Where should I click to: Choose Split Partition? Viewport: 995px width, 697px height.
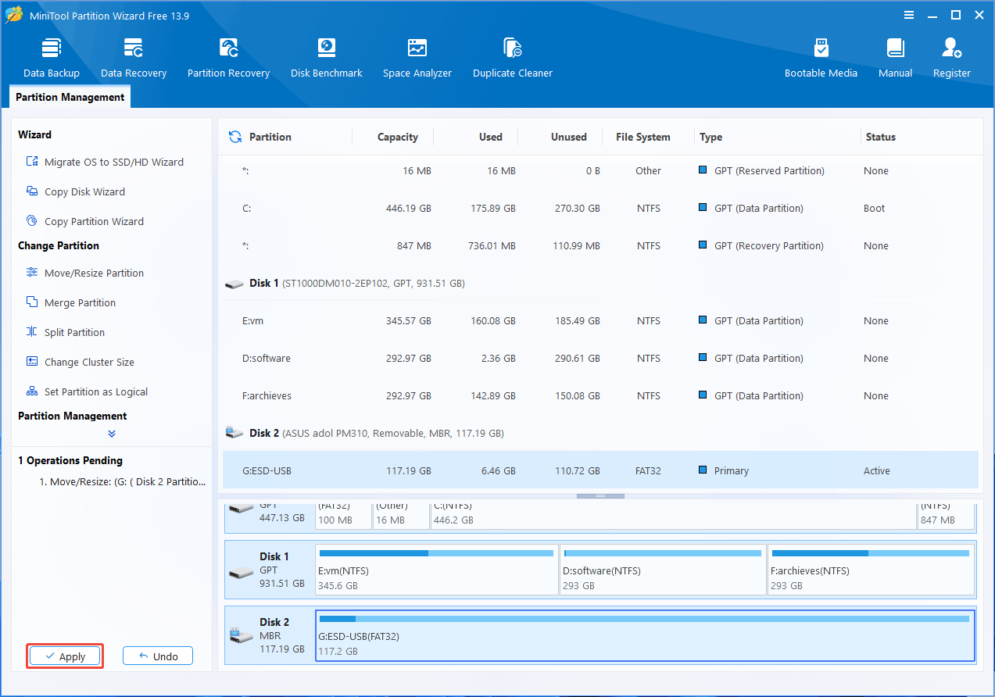(x=65, y=332)
